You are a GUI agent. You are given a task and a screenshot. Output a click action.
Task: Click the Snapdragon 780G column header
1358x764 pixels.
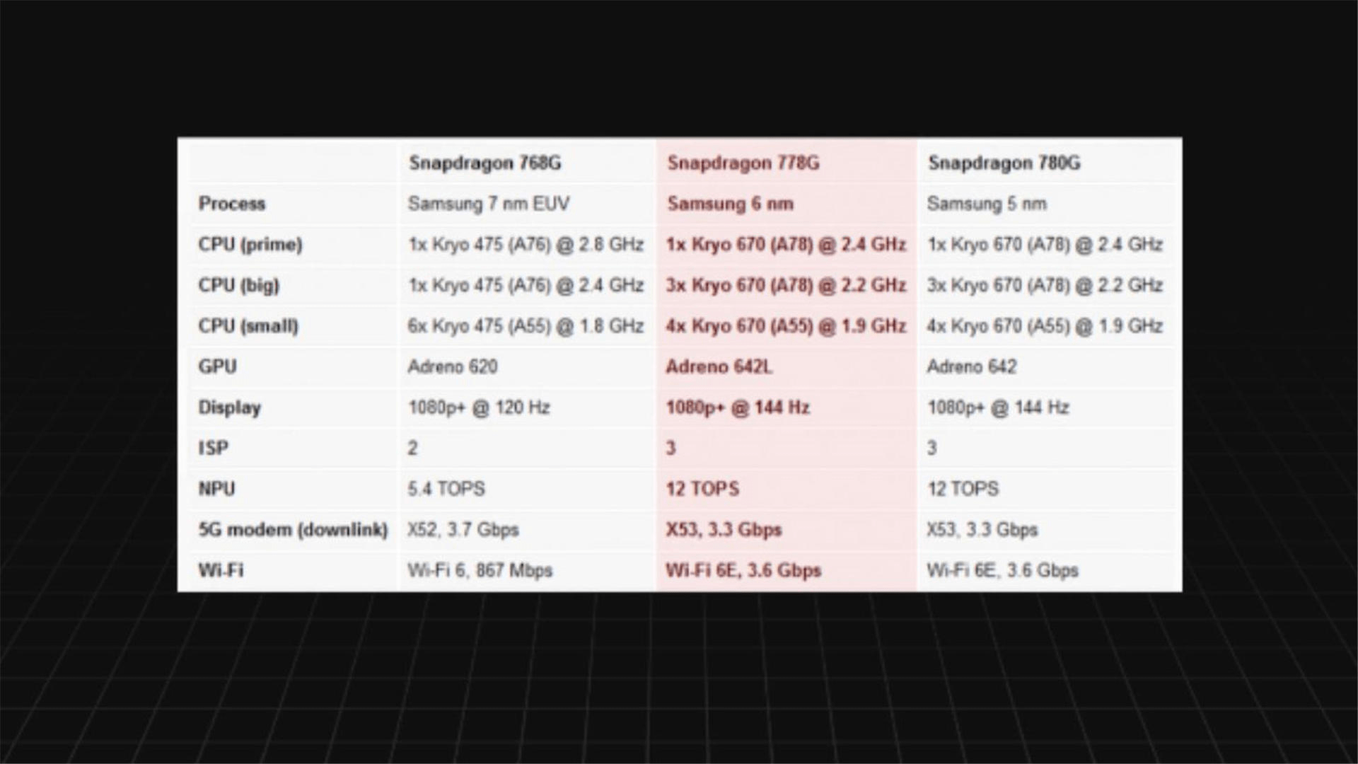coord(1004,163)
